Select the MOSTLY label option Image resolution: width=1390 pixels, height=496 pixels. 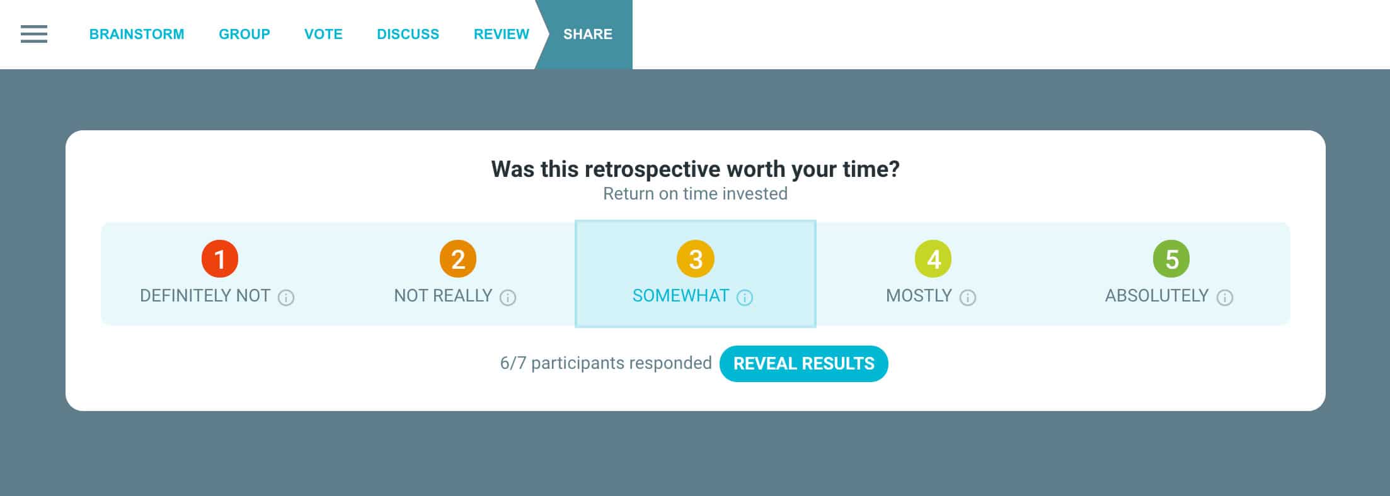click(x=919, y=296)
